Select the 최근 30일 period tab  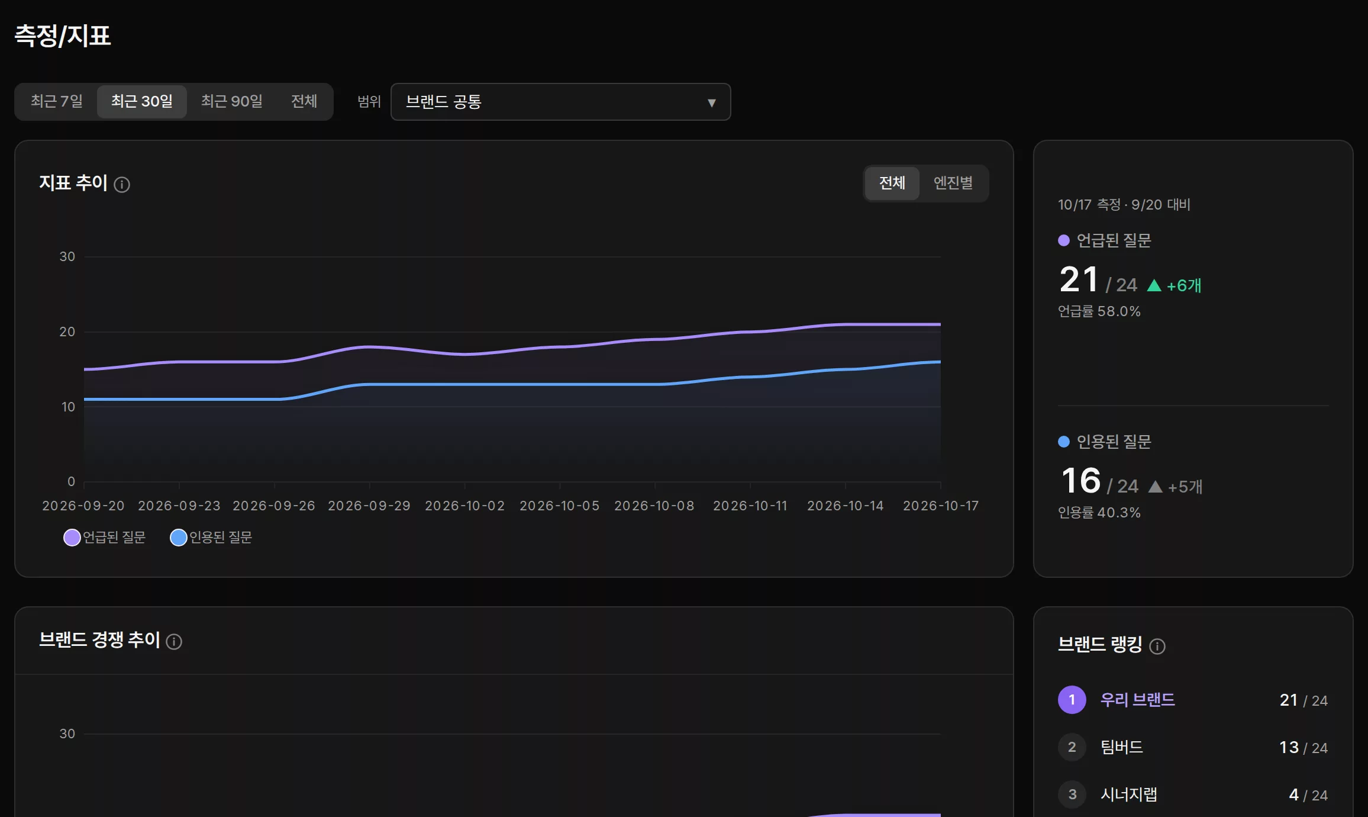coord(142,101)
